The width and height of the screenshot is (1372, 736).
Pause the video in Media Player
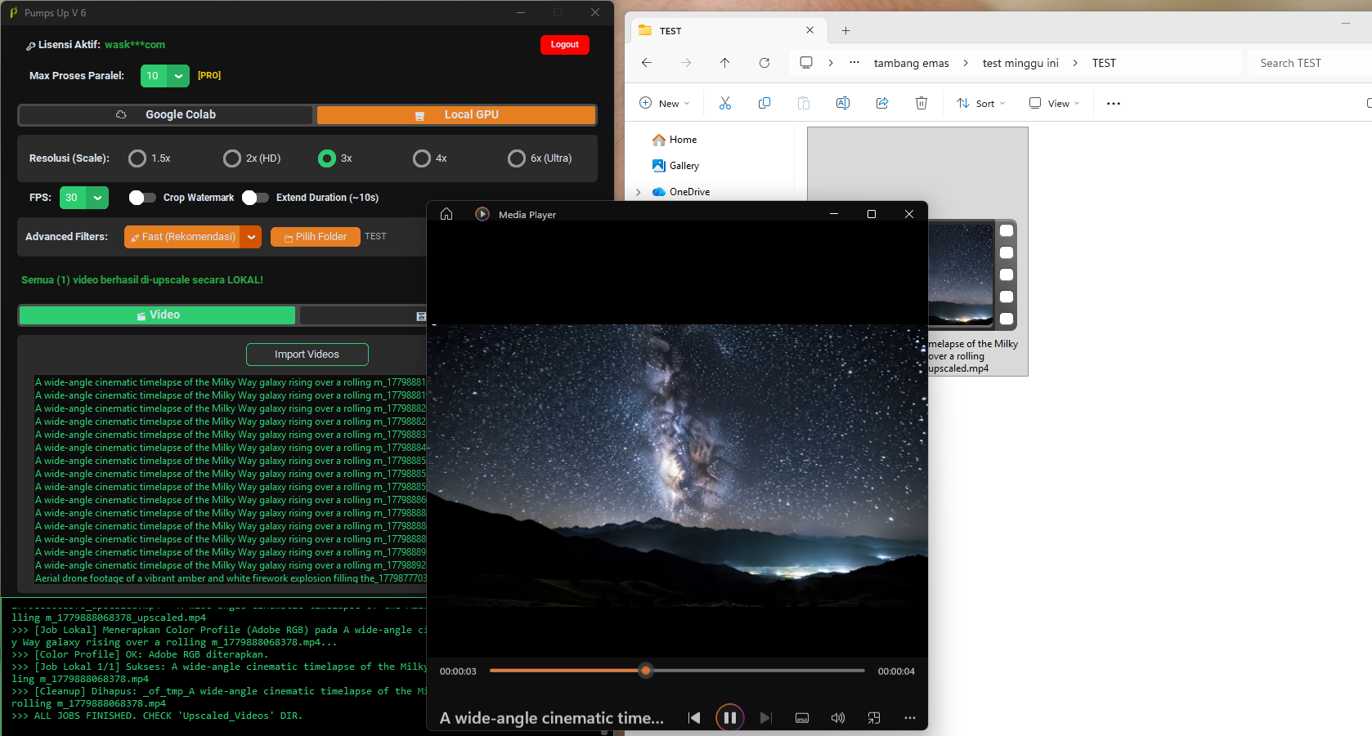coord(730,718)
